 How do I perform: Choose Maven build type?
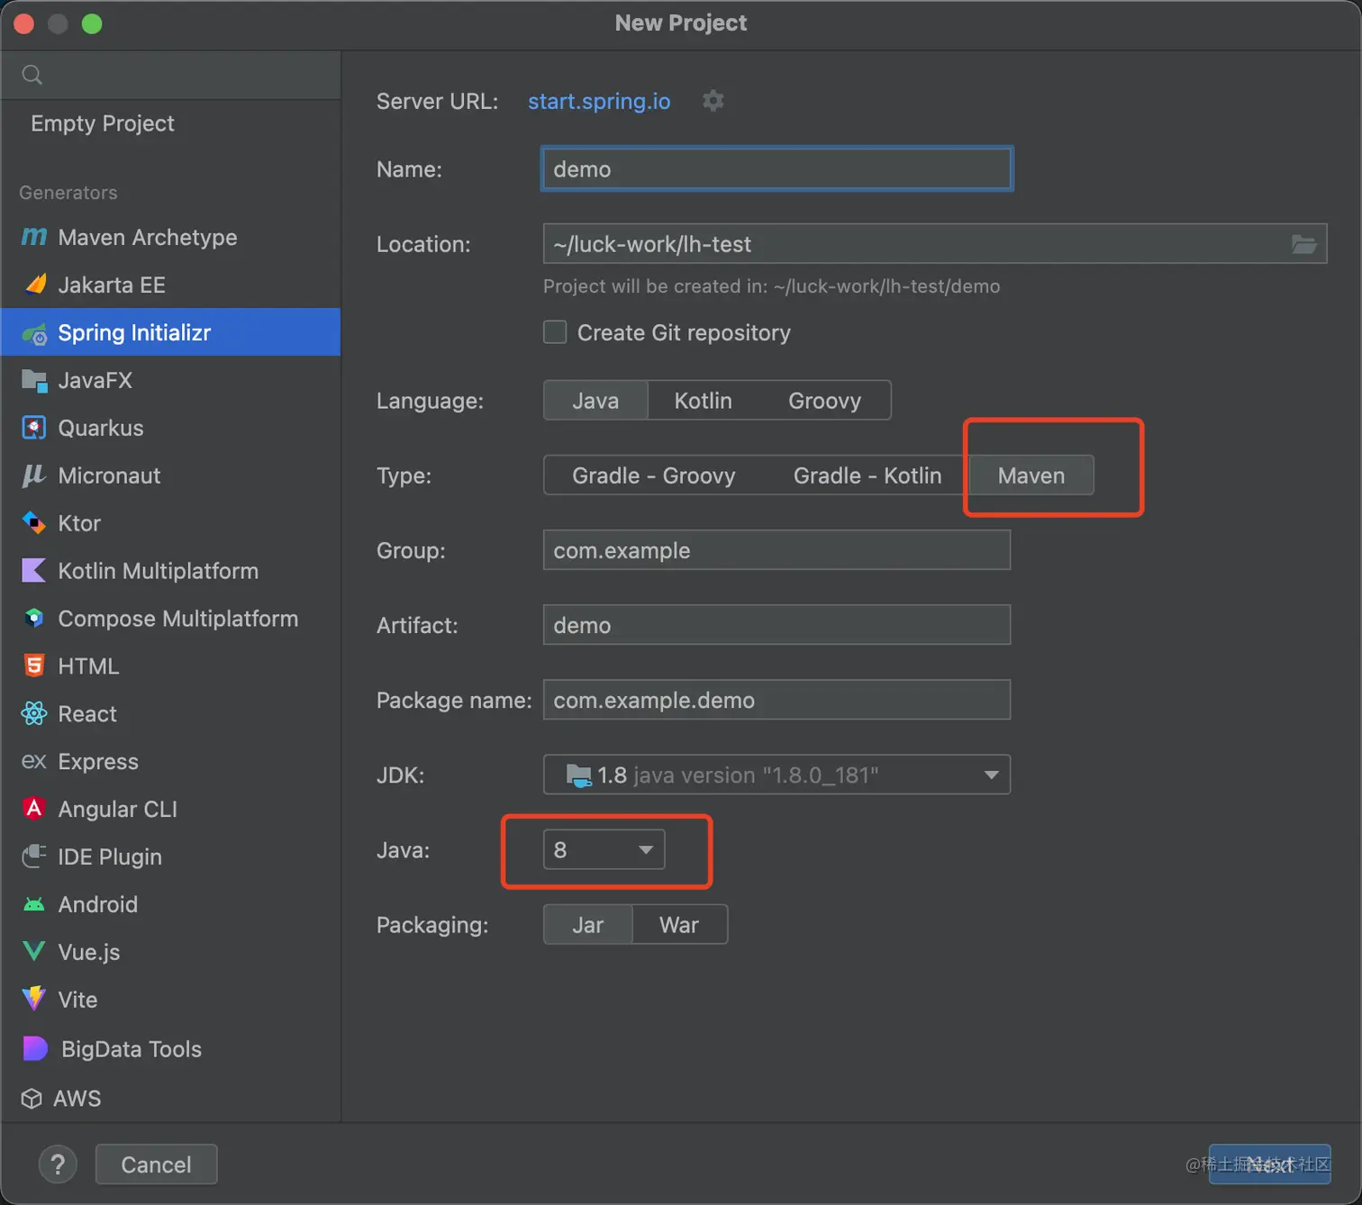point(1031,476)
